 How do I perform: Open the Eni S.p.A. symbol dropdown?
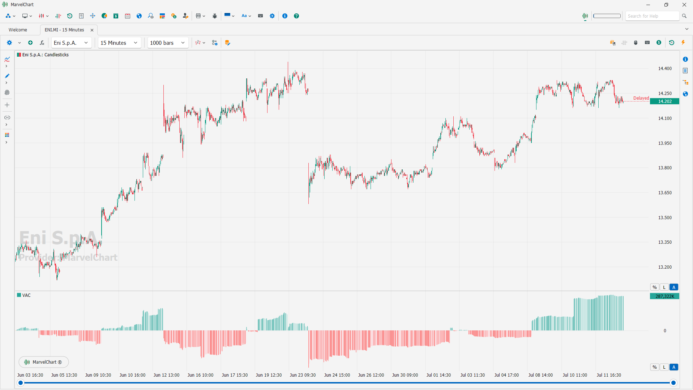point(71,43)
